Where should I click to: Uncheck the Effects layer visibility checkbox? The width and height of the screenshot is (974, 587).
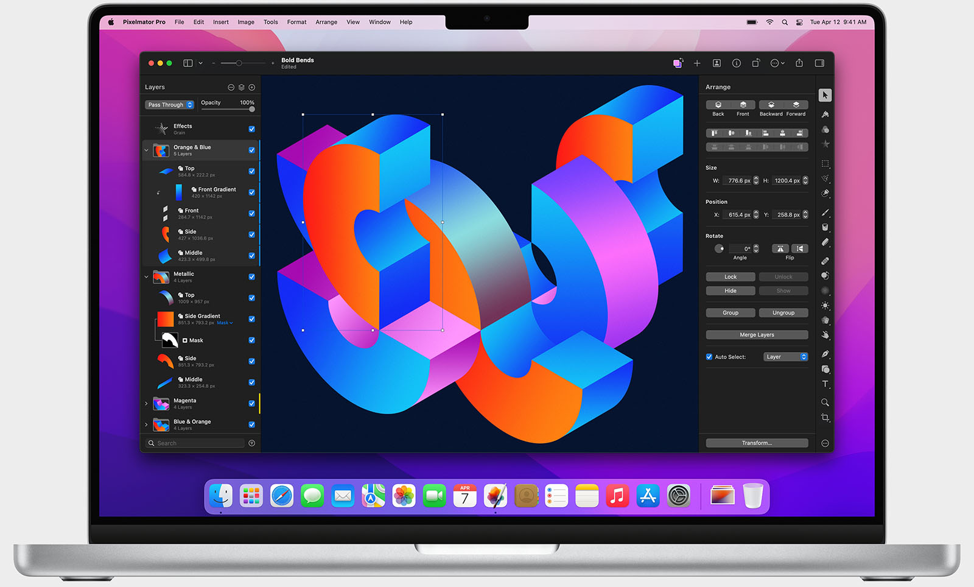point(251,128)
